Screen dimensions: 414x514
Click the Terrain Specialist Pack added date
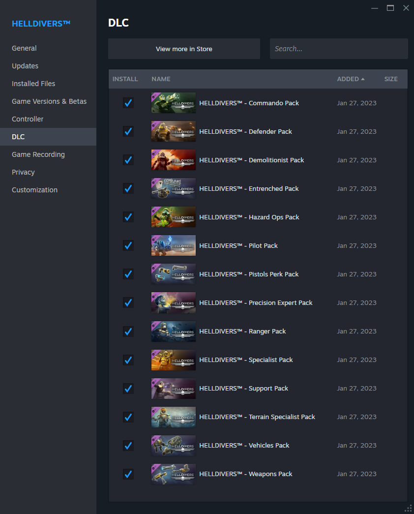click(356, 417)
